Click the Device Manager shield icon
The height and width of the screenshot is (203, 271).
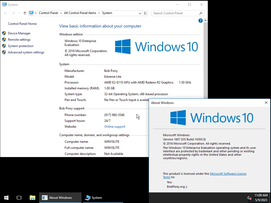4,33
